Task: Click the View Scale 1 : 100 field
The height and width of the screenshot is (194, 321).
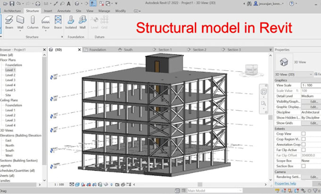Action: click(x=311, y=85)
